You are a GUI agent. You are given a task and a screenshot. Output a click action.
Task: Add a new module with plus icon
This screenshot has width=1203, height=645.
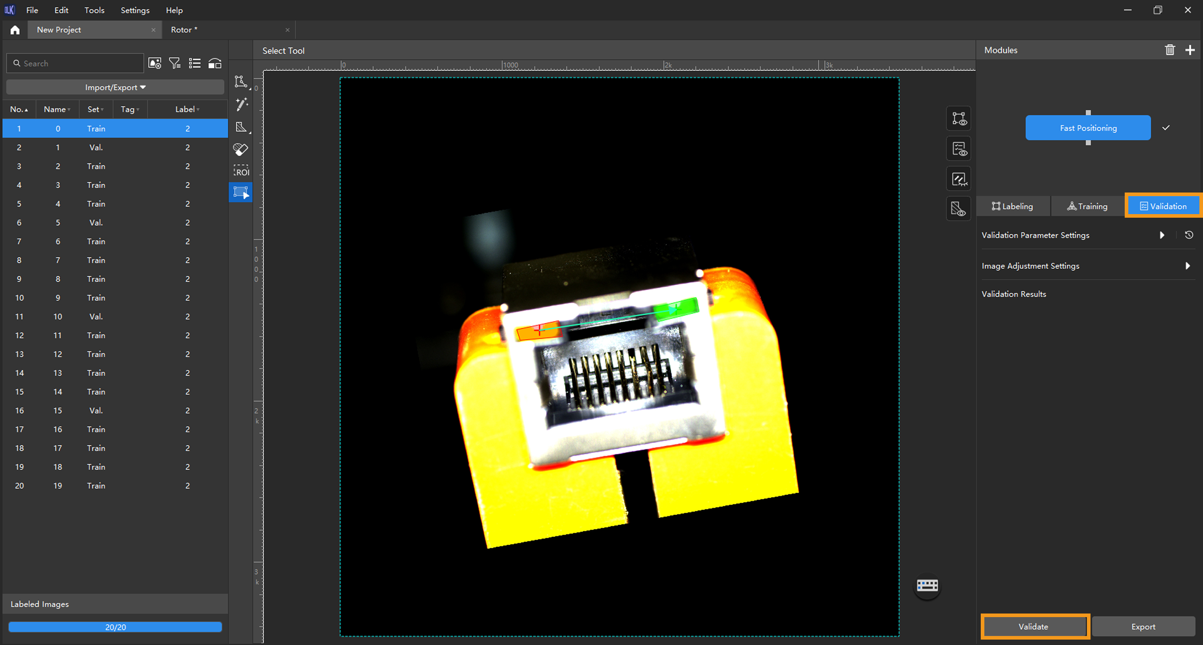click(x=1190, y=50)
